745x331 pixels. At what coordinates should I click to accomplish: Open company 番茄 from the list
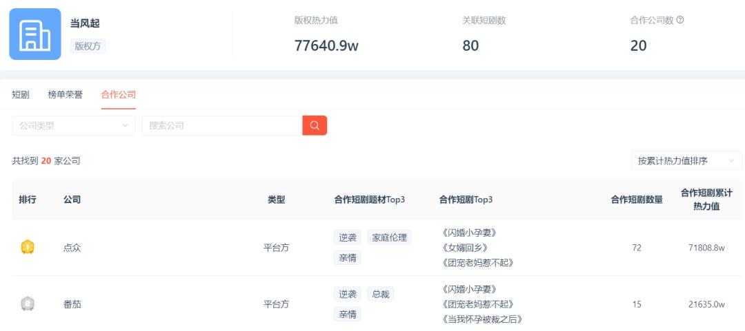pos(72,304)
